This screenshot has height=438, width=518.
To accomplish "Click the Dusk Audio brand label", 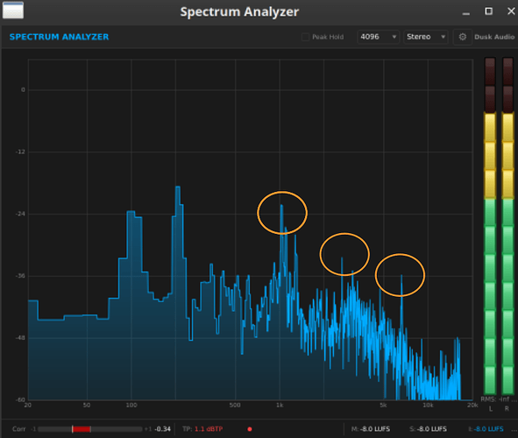I will click(494, 37).
